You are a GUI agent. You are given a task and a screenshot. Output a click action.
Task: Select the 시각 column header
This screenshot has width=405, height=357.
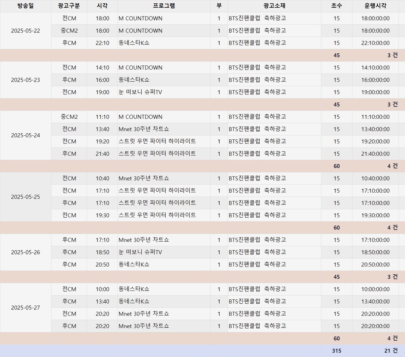tap(102, 6)
